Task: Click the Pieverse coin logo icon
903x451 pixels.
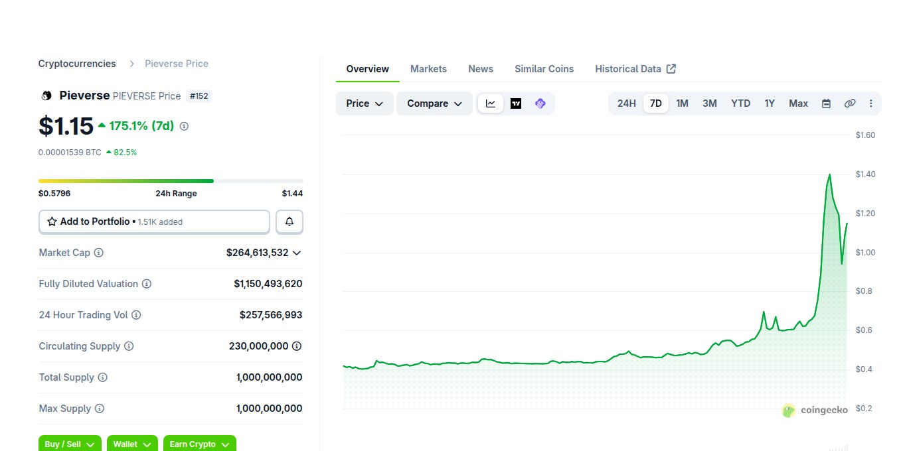Action: pyautogui.click(x=46, y=96)
